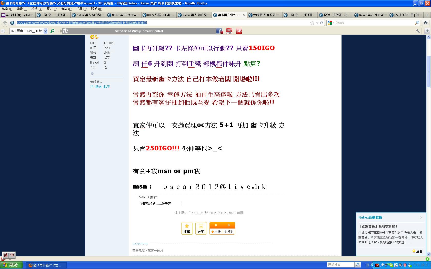Screen dimensions: 431x269
Task: Click the 「桌遊專區」我哋等緊您 headline
Action: pos(378,226)
